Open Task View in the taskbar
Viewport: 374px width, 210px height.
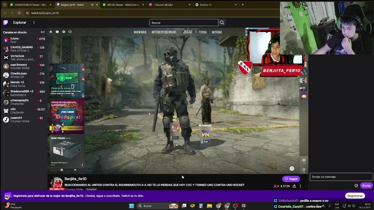tap(184, 206)
